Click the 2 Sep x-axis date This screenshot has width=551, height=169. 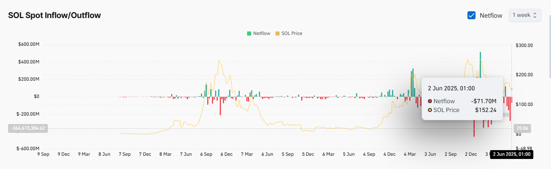tap(450, 154)
